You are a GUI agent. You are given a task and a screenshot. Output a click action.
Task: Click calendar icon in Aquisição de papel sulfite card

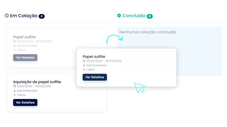click(x=14, y=86)
